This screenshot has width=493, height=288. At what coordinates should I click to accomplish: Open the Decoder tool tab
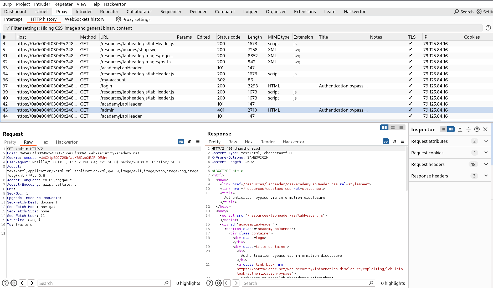click(198, 12)
